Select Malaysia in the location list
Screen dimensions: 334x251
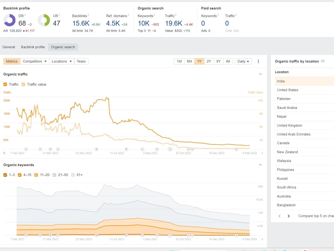(304, 161)
